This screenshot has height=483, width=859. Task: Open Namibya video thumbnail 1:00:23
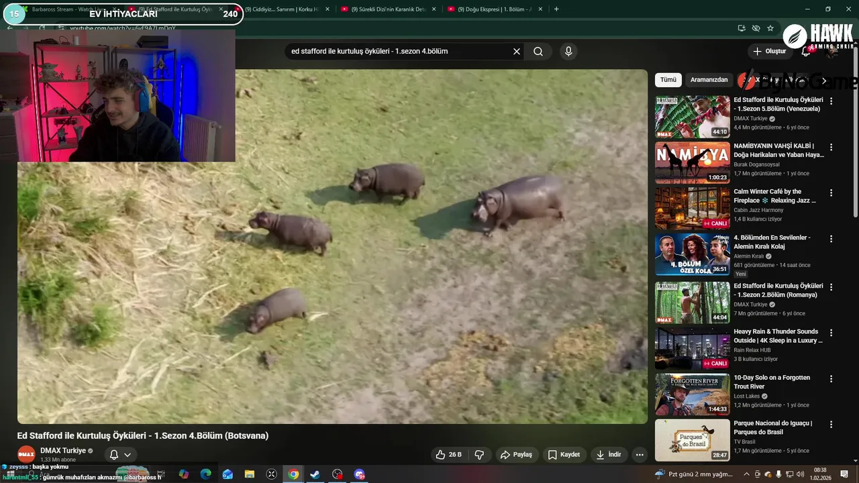(692, 162)
